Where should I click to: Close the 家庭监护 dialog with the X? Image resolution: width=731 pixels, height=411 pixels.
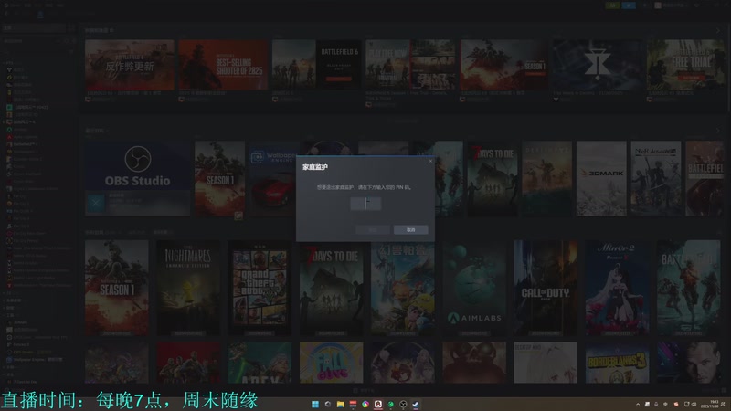[430, 162]
